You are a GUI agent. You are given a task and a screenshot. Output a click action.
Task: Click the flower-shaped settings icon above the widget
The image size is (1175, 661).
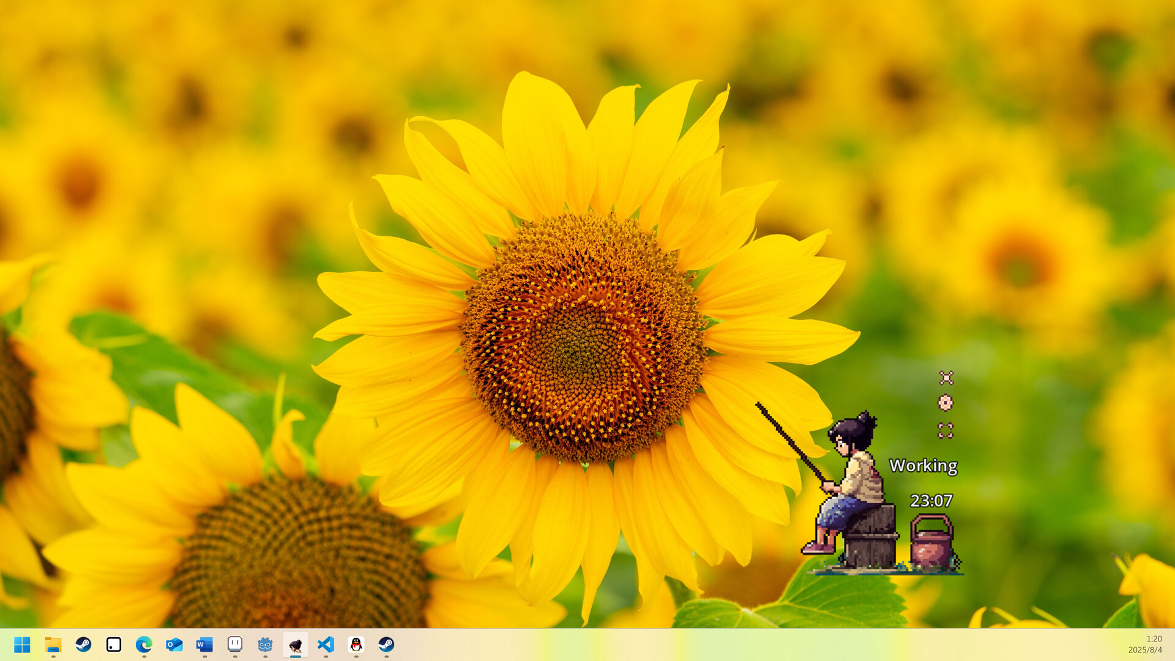click(x=946, y=402)
